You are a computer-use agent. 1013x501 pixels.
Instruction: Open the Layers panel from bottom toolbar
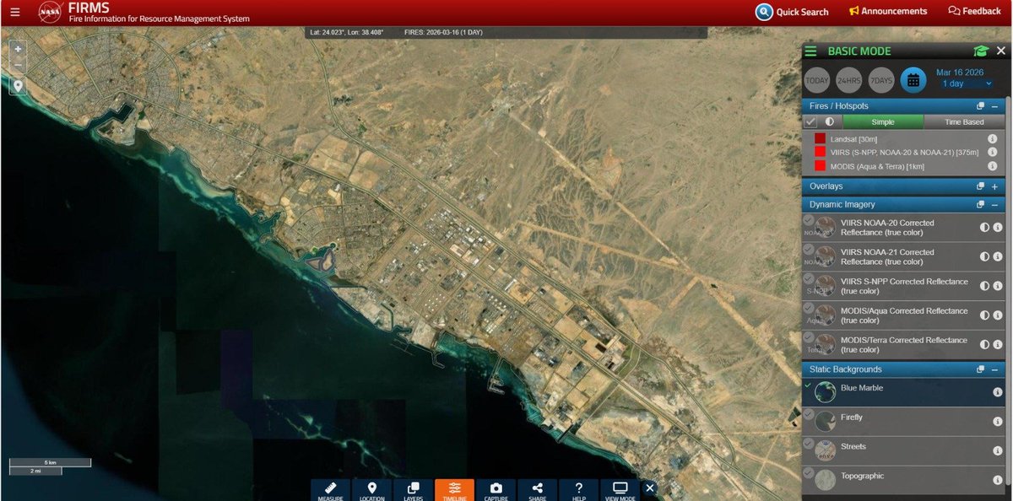click(x=413, y=489)
